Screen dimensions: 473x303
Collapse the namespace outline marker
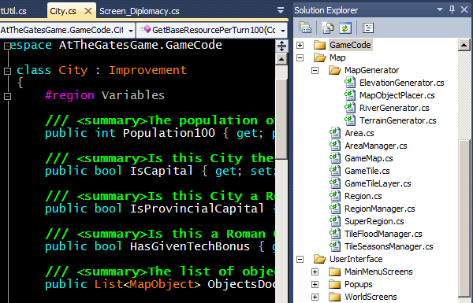(7, 46)
